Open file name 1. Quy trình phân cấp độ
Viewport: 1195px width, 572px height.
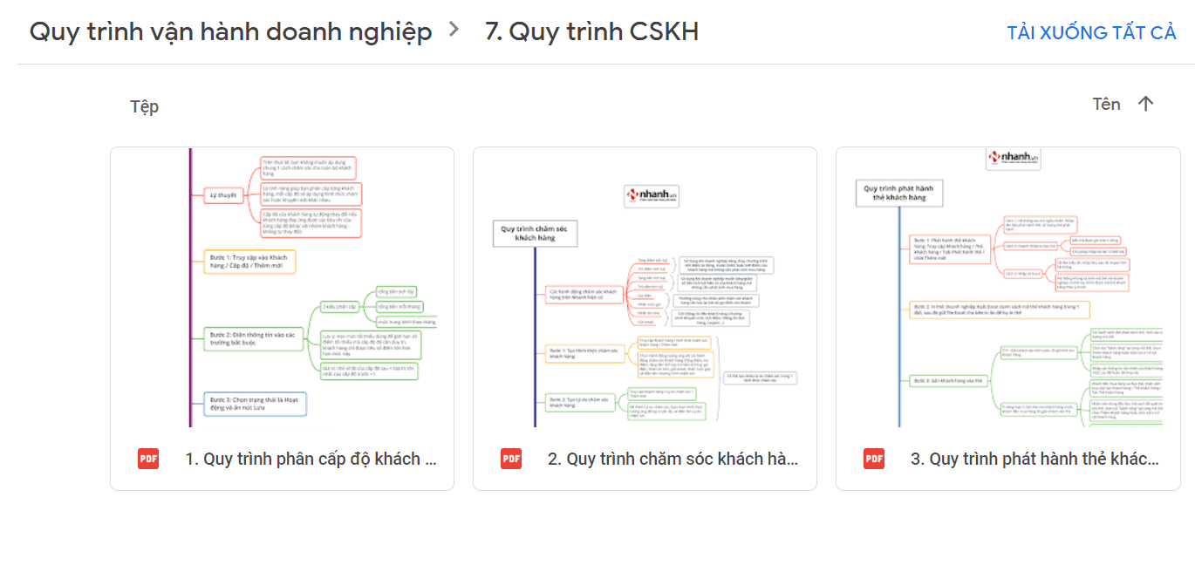coord(311,459)
